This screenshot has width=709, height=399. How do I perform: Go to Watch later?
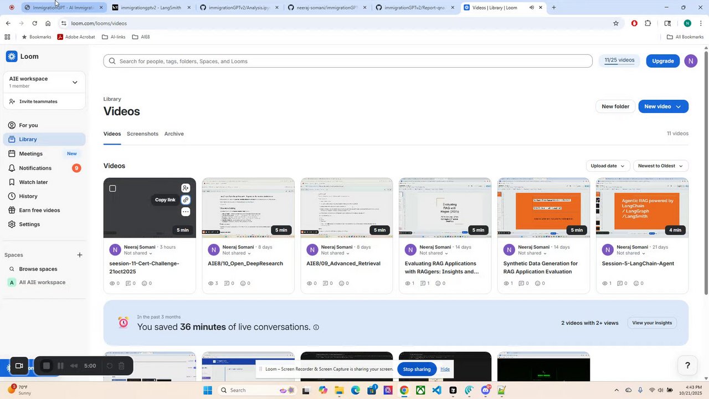tap(44, 182)
